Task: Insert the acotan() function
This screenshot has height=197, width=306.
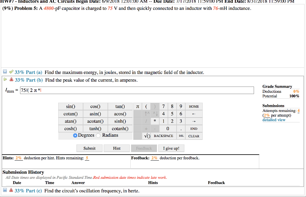Action: [95, 121]
